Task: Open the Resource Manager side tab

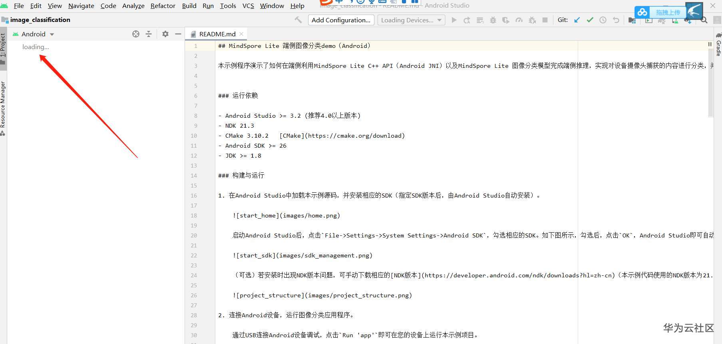Action: (x=3, y=108)
